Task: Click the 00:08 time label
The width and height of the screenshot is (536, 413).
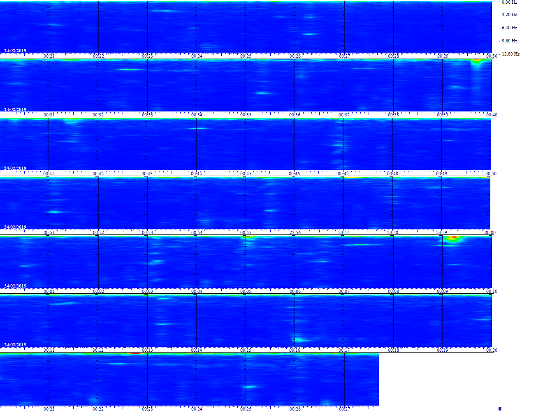Action: [393, 291]
